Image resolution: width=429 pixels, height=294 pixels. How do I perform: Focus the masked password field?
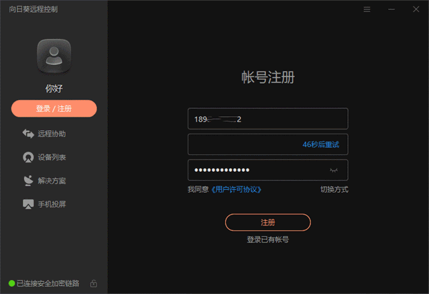click(x=268, y=170)
